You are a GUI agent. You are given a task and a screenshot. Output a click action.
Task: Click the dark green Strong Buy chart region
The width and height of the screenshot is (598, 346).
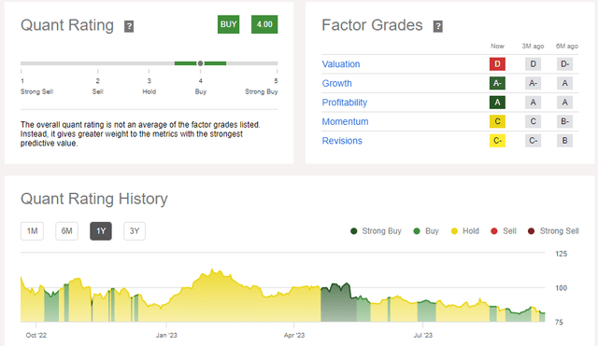coord(335,305)
